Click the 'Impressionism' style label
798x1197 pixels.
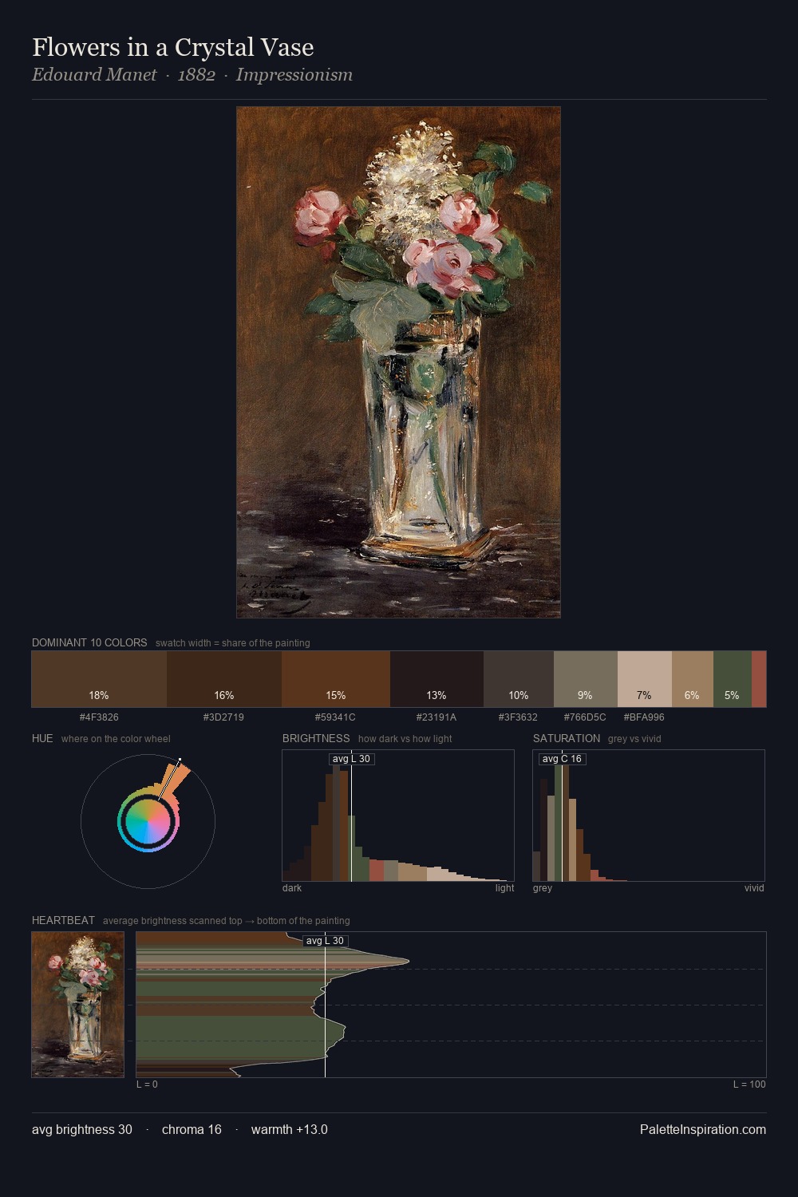pyautogui.click(x=294, y=75)
